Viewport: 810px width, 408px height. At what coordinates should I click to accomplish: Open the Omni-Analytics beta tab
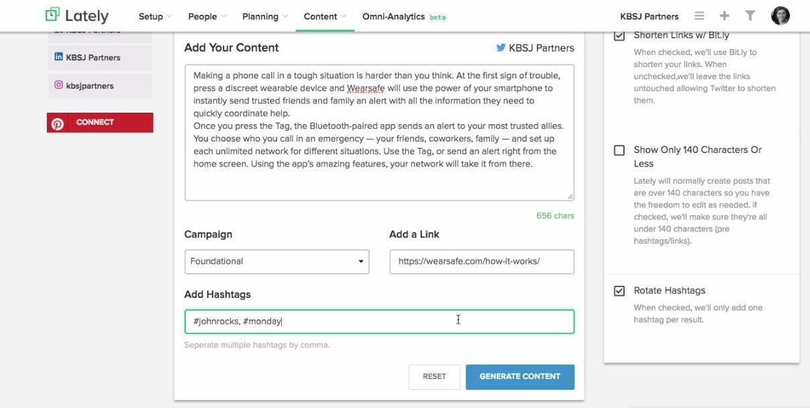coord(404,16)
